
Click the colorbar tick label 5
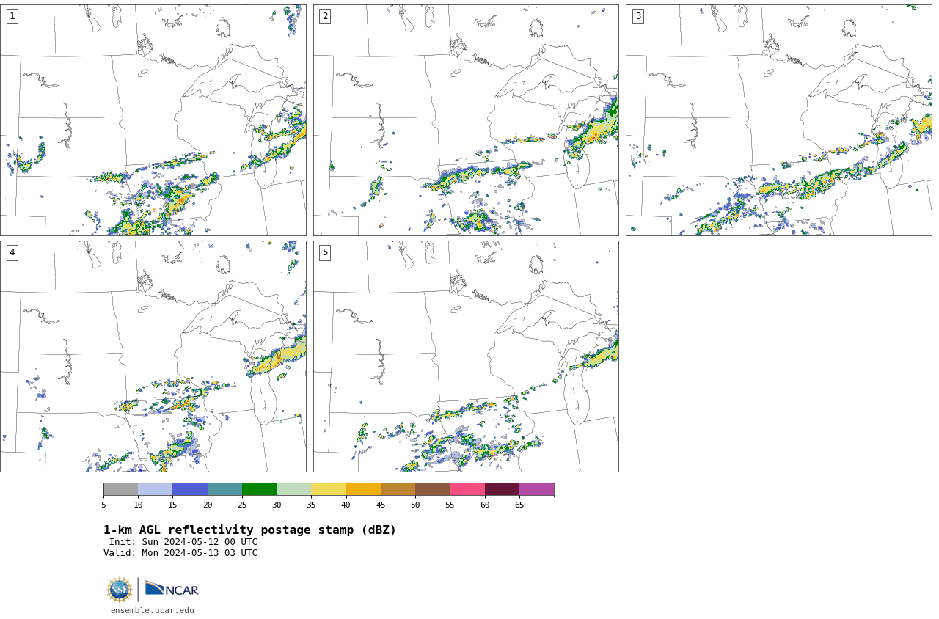103,505
